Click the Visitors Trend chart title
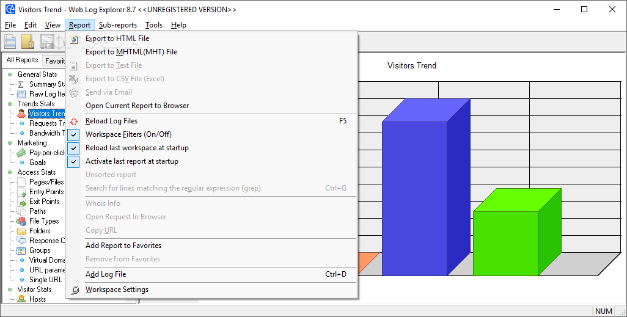The height and width of the screenshot is (317, 627). coord(411,66)
